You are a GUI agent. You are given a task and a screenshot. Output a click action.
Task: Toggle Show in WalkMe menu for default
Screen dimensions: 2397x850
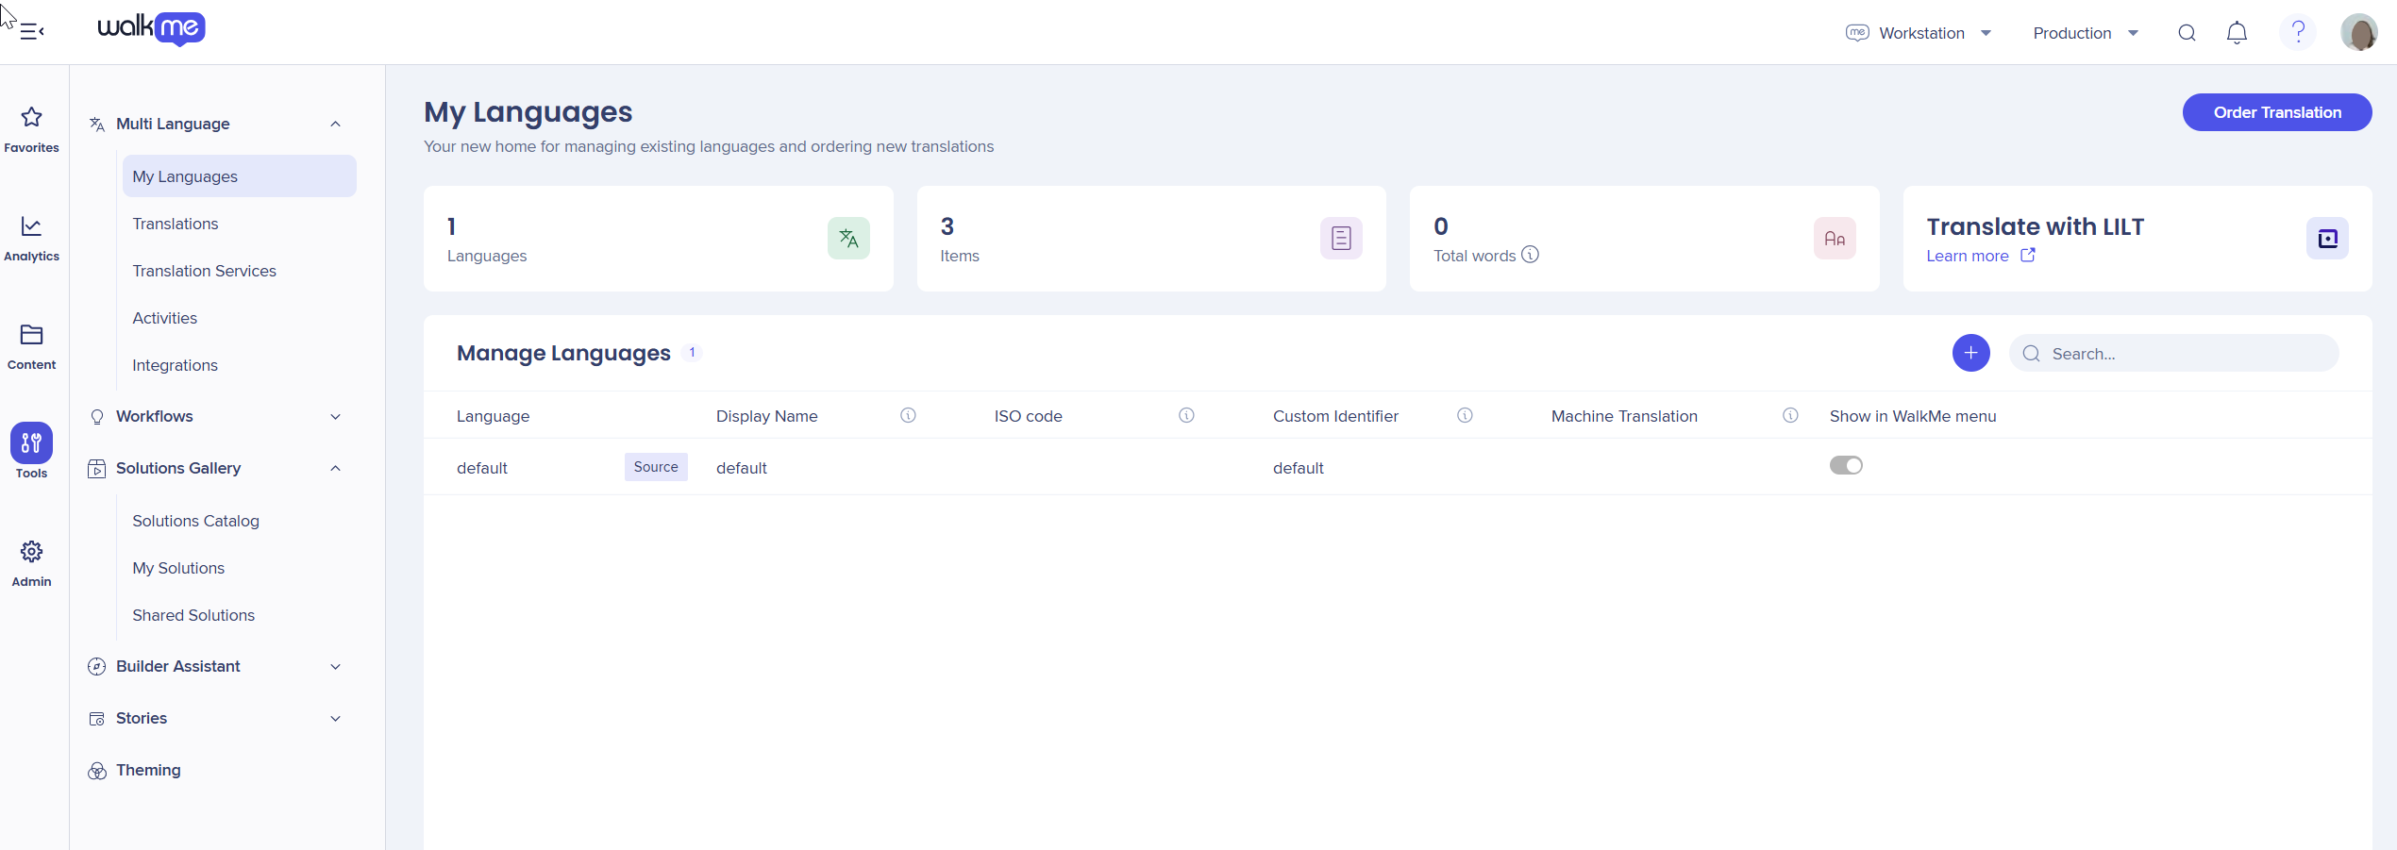click(1846, 466)
